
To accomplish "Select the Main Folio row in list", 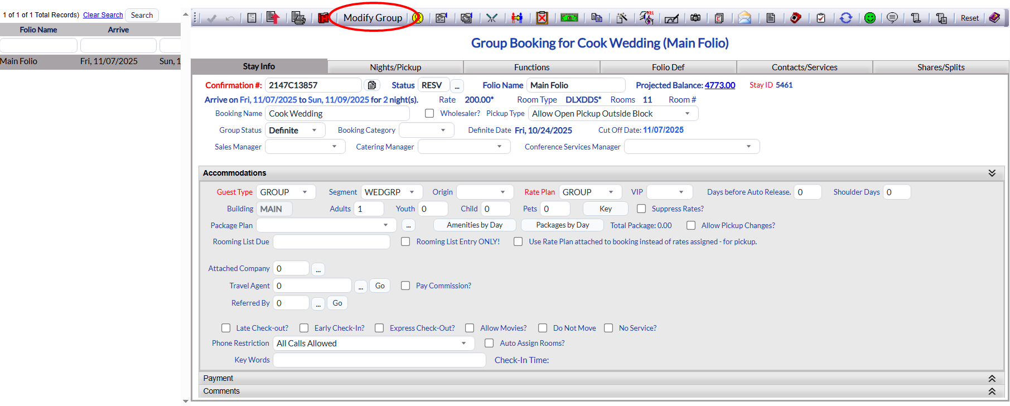I will (x=90, y=61).
